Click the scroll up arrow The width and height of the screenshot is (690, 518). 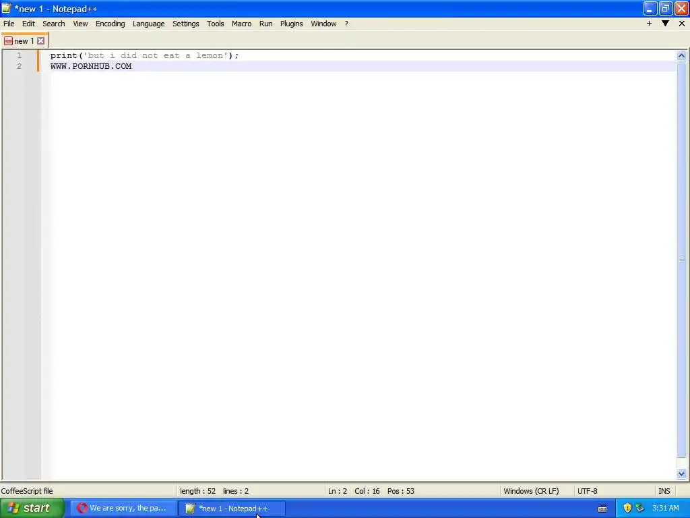click(681, 55)
